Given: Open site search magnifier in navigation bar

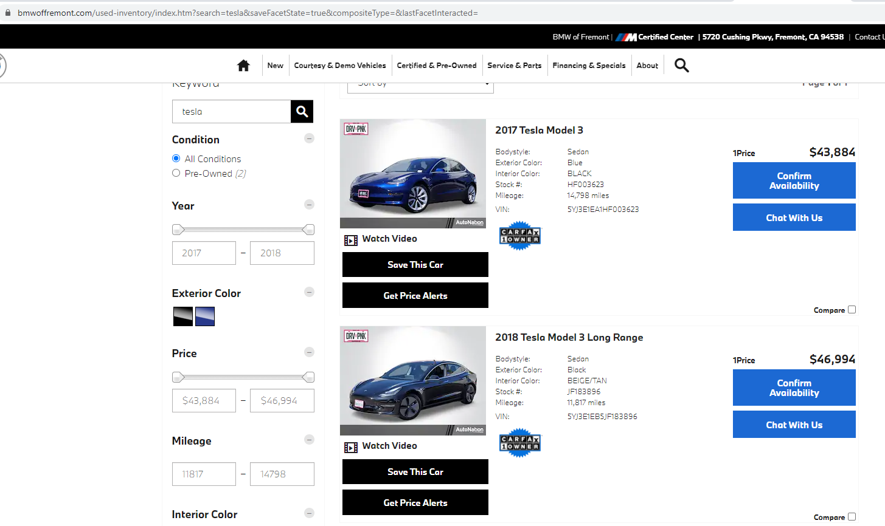Looking at the screenshot, I should point(681,66).
